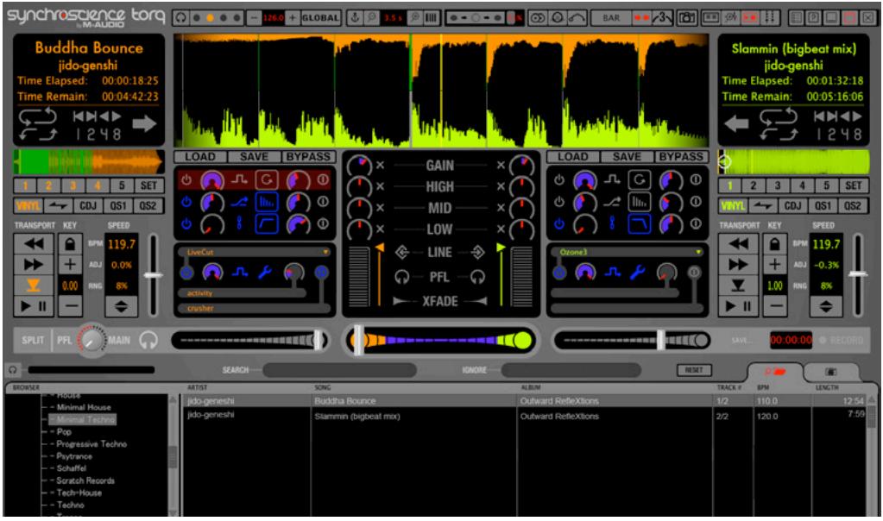Image resolution: width=883 pixels, height=521 pixels.
Task: Click the left deck rewind button
Action: coord(34,243)
